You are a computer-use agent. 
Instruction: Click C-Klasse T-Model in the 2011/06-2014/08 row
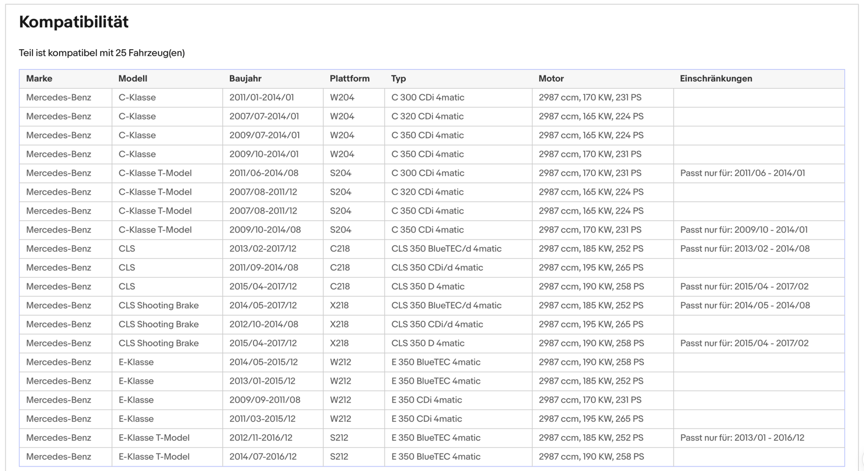(155, 173)
